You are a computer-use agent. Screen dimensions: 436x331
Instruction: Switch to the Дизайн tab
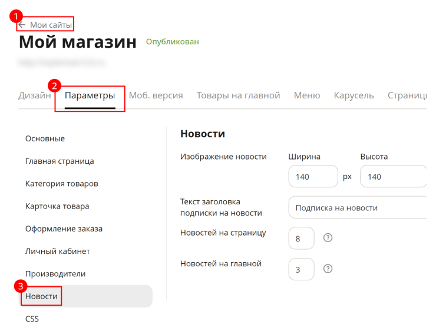tap(35, 95)
